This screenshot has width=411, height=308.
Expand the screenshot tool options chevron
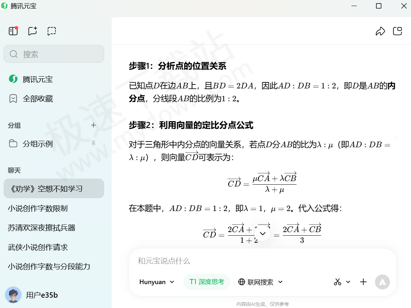coord(348,282)
